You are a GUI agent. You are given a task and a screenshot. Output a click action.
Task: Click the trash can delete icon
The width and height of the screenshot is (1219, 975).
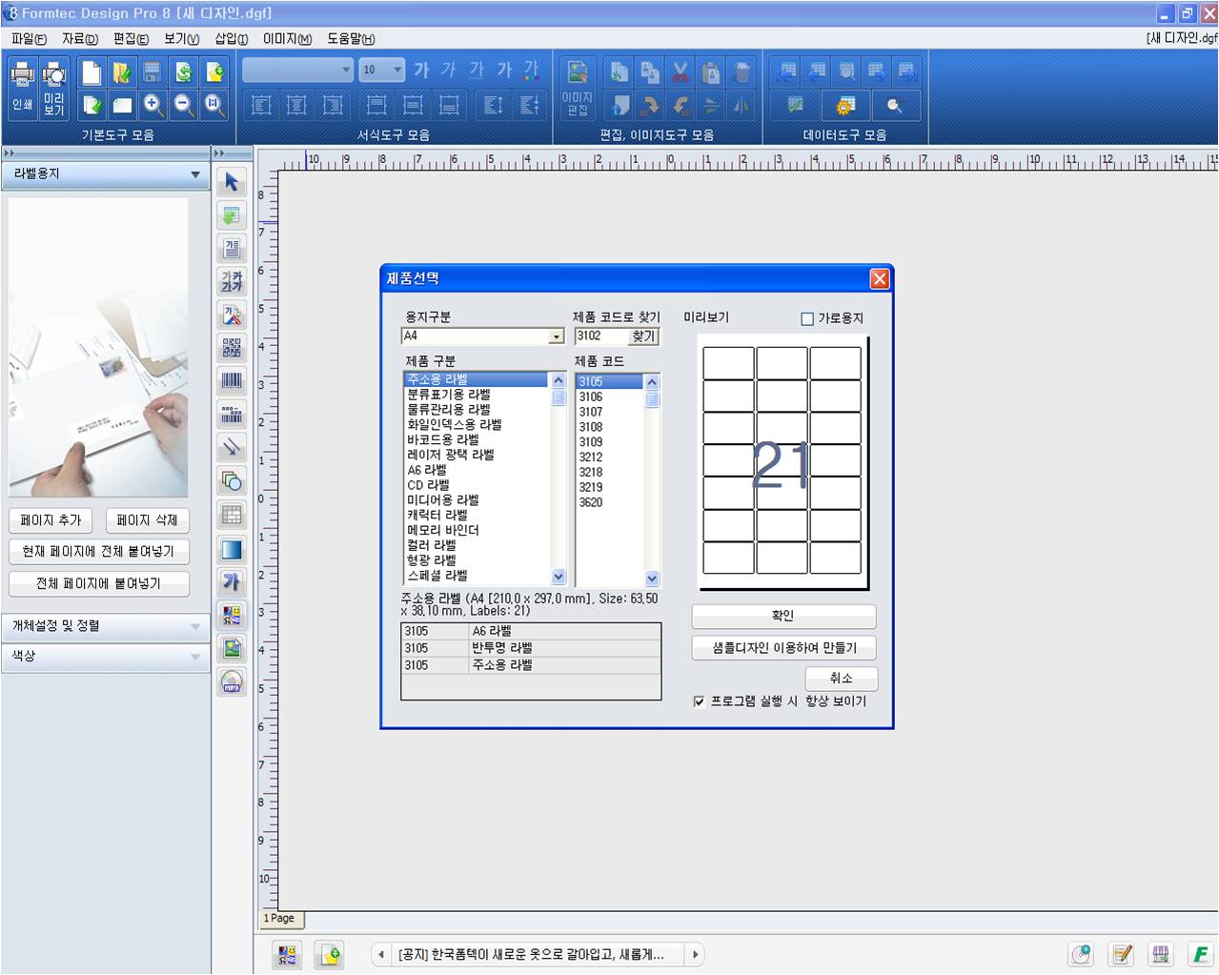coord(742,72)
